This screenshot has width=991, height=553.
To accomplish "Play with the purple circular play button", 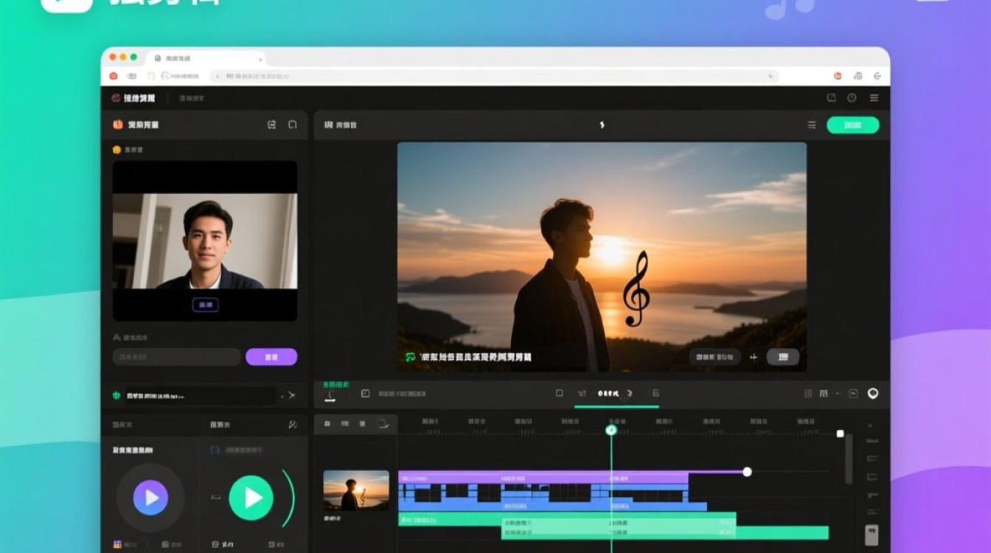I will pos(150,498).
